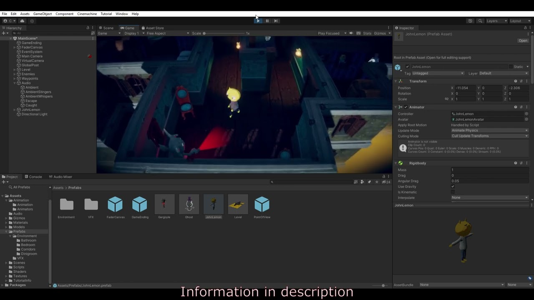Viewport: 534px width, 300px height.
Task: Select the PointOfView prefab icon
Action: [262, 204]
